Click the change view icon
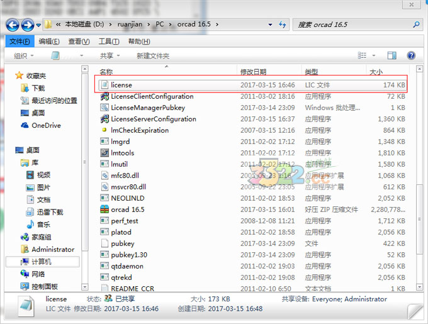 (362, 55)
